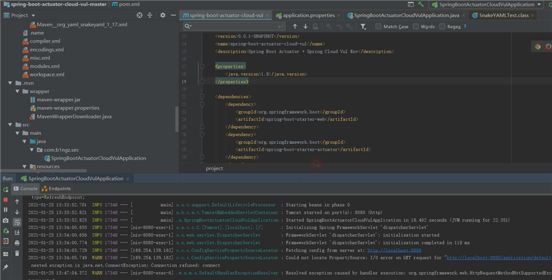Screen dimensions: 552x280
Task: Open the run configuration dropdown
Action: pyautogui.click(x=487, y=4)
